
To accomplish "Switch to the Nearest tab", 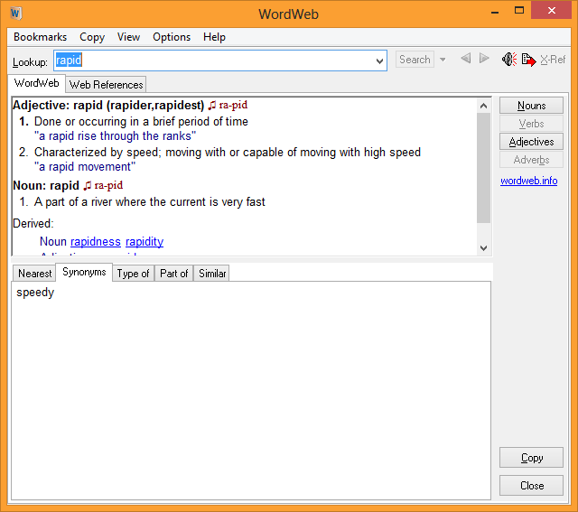I will pyautogui.click(x=34, y=273).
